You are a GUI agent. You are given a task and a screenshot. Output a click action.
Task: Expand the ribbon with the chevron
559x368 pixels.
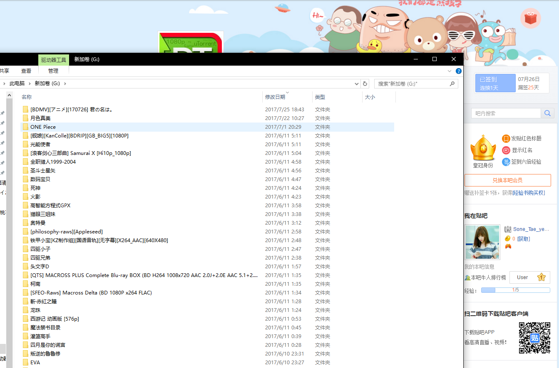[x=450, y=71]
